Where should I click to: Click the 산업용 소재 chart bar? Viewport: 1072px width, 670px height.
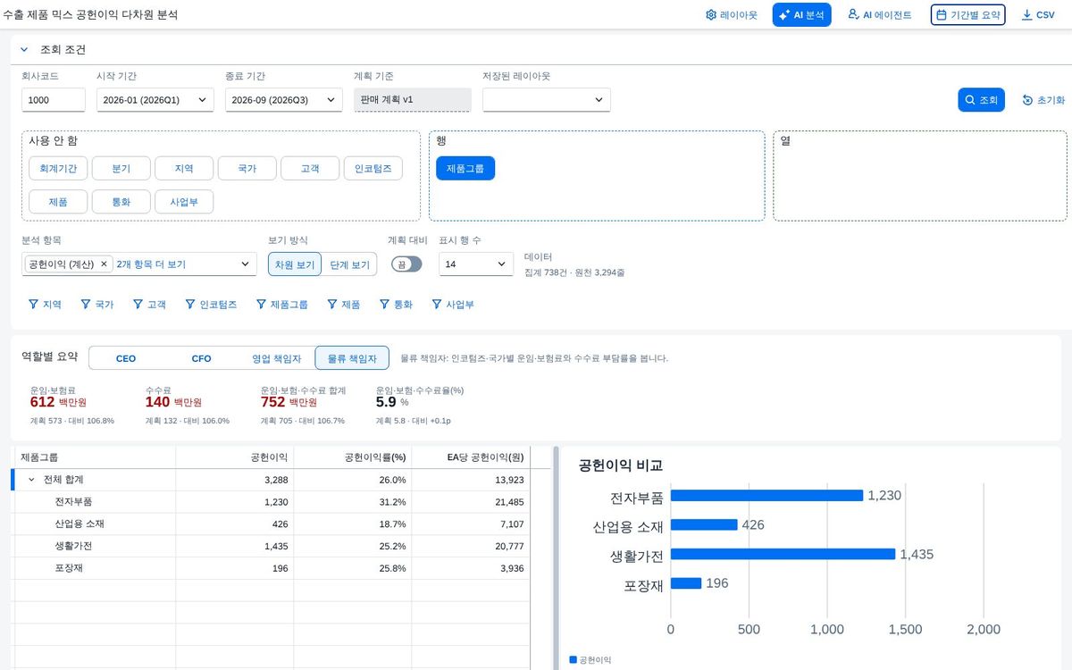tap(704, 524)
